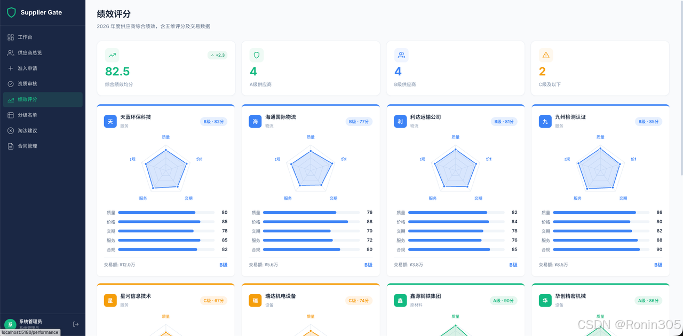Click the Supplier Gate shield logo
Viewport: 683px width, 336px height.
[x=11, y=12]
